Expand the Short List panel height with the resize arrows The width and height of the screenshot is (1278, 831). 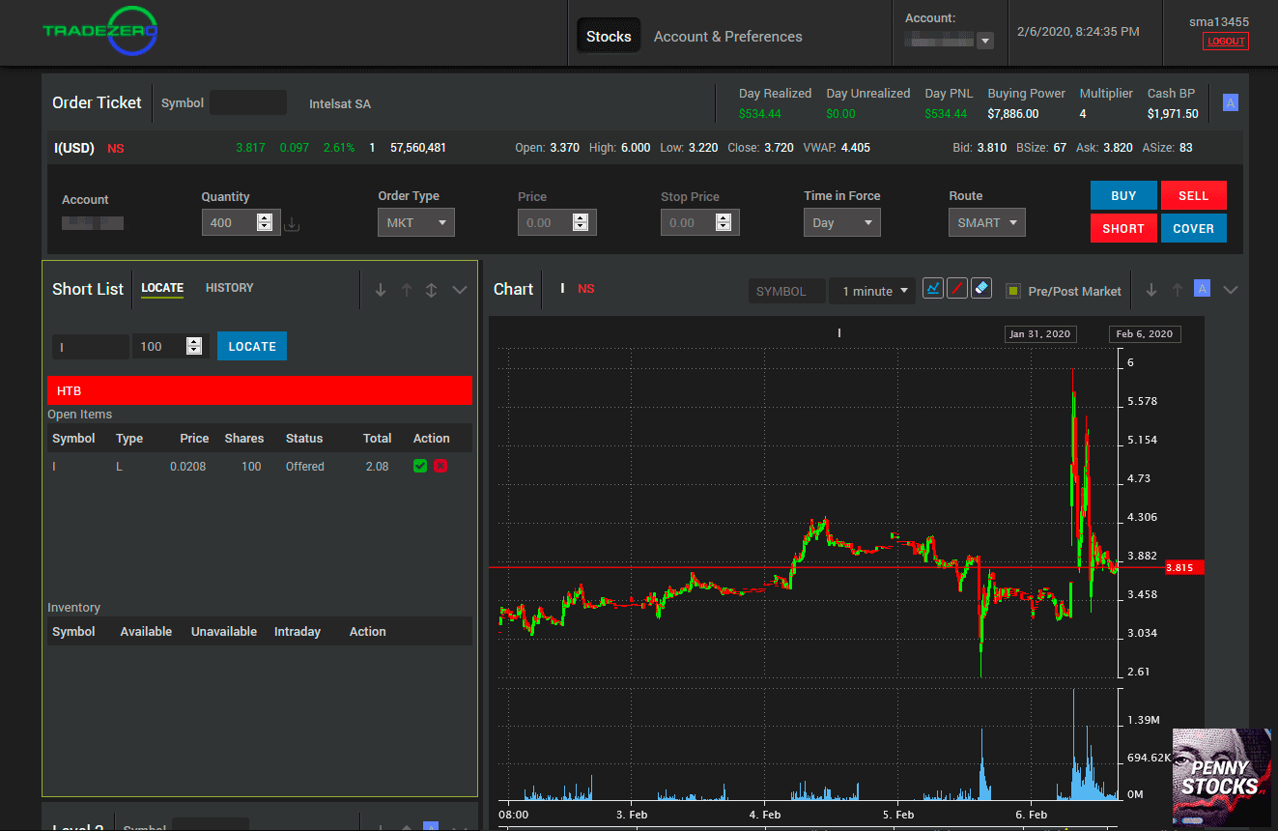tap(431, 288)
